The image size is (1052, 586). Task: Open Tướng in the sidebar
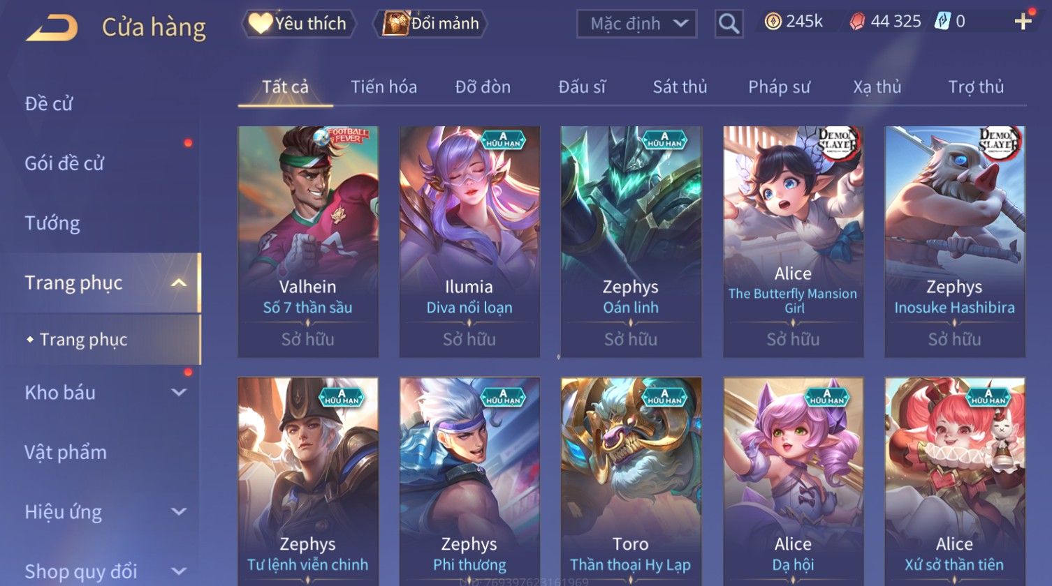(52, 223)
